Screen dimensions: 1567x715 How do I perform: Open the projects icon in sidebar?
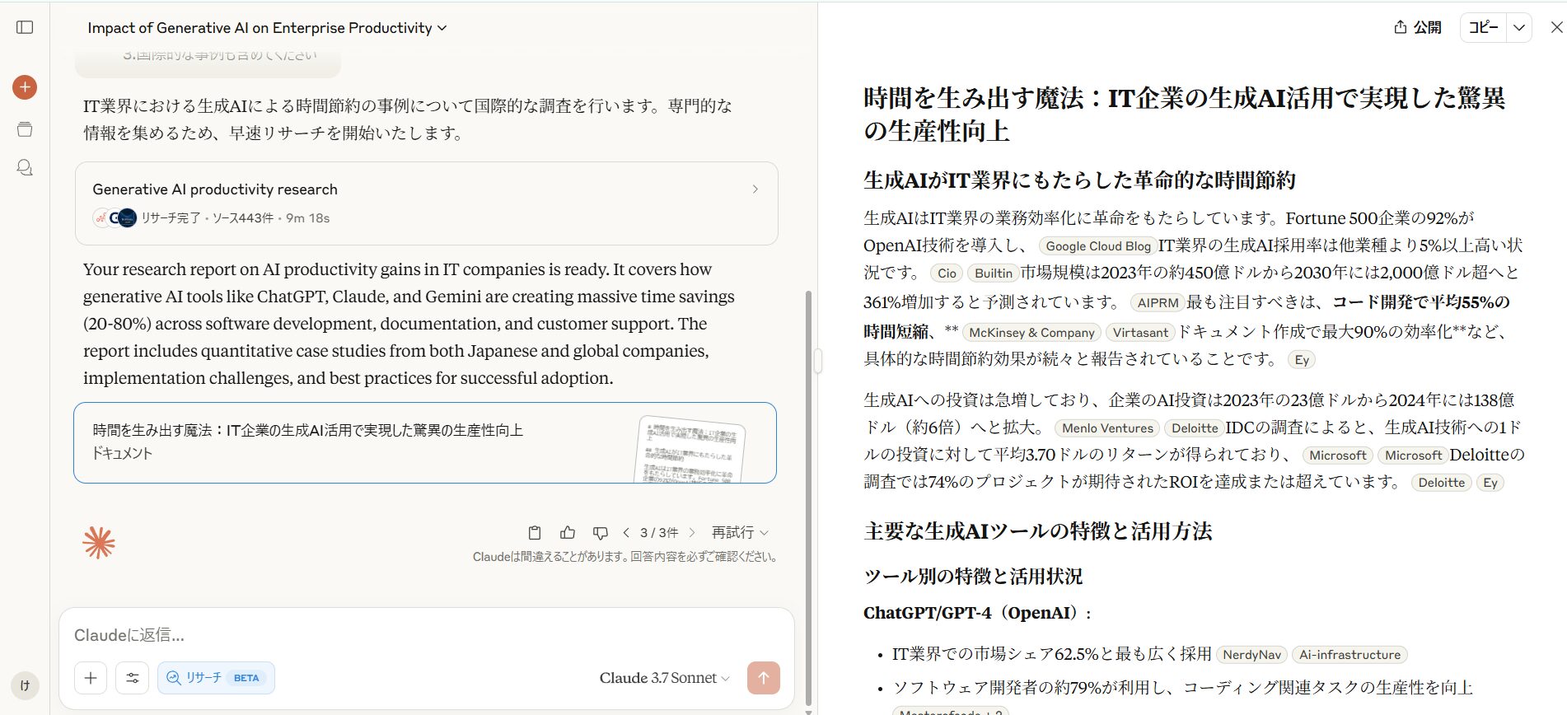coord(25,129)
